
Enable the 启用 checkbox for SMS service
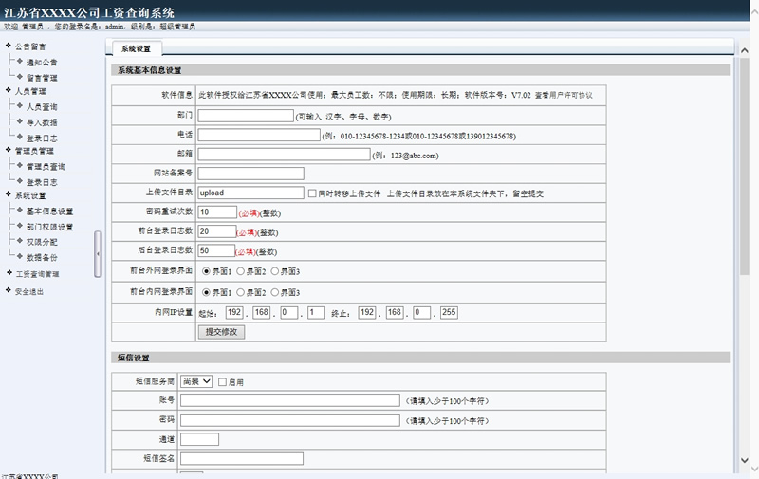click(x=222, y=382)
